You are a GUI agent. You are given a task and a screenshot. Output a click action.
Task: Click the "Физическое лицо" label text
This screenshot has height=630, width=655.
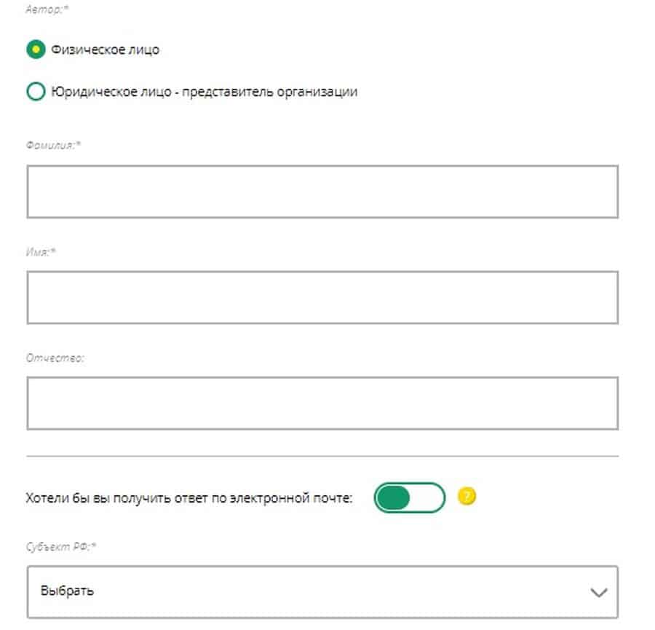point(105,50)
